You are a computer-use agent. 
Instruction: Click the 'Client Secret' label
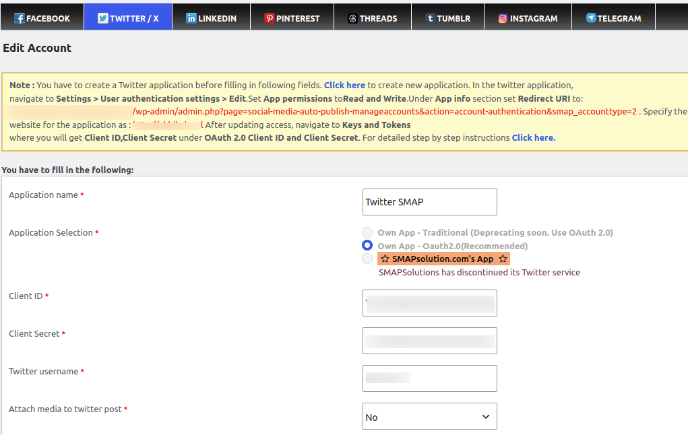[34, 334]
